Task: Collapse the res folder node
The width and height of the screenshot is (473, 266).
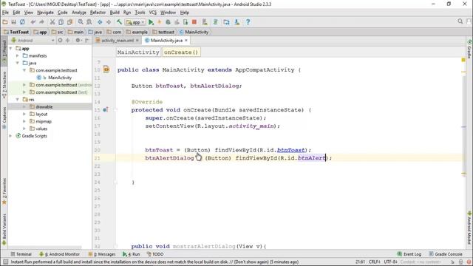Action: pos(18,100)
